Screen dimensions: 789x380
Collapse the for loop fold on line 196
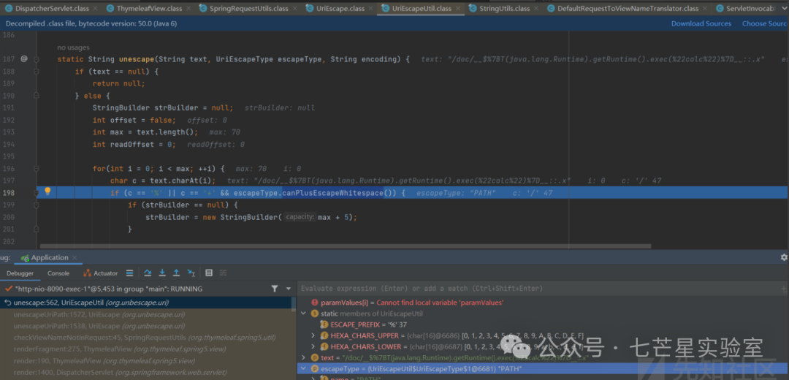point(37,169)
